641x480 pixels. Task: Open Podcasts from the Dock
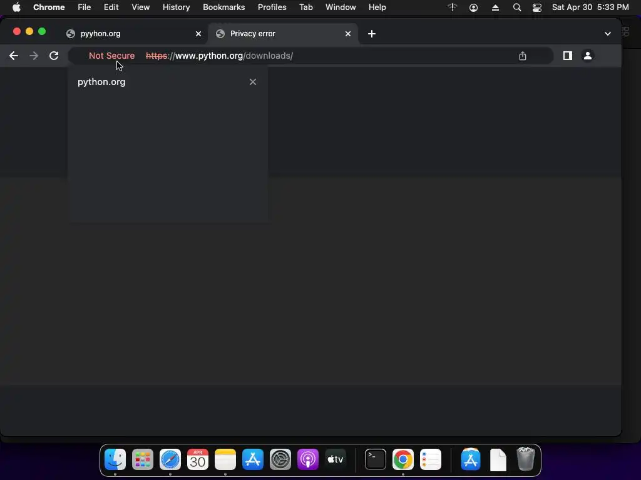[308, 459]
